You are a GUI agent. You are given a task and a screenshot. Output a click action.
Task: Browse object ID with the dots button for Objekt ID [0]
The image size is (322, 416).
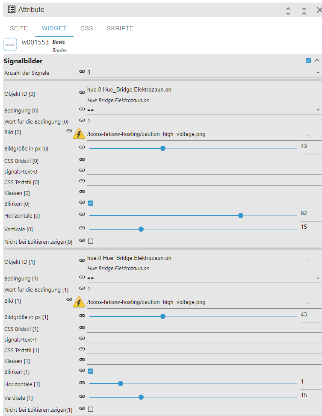coord(308,91)
